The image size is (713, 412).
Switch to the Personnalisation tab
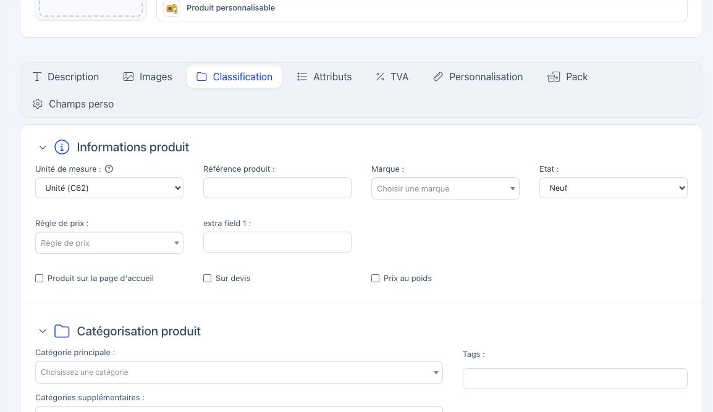pyautogui.click(x=478, y=77)
